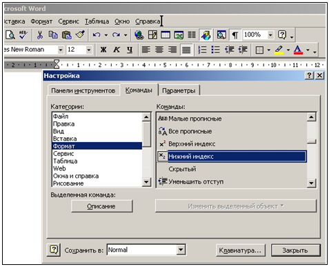Open the Сервис menu

click(x=68, y=21)
